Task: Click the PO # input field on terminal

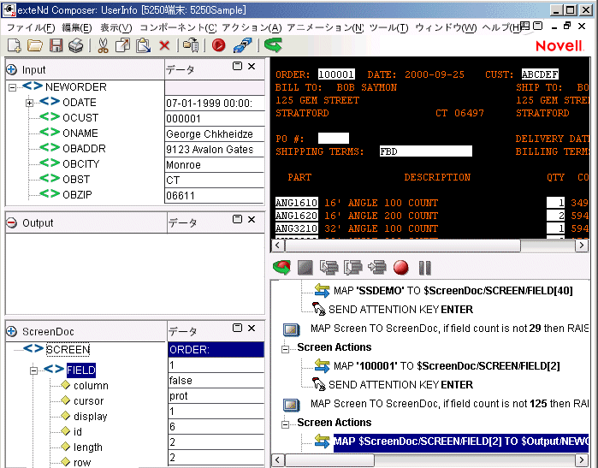Action: pos(334,138)
